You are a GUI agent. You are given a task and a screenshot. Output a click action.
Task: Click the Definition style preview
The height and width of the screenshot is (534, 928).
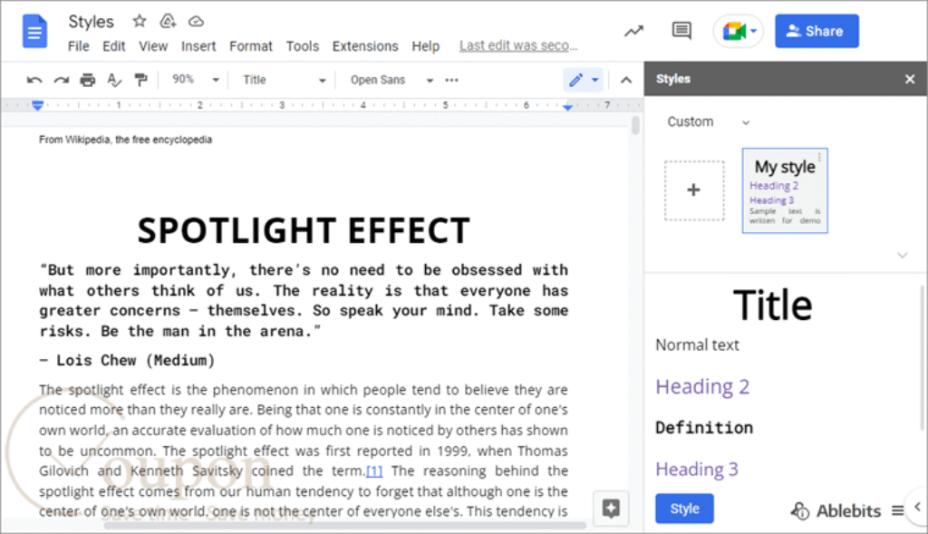[x=704, y=427]
